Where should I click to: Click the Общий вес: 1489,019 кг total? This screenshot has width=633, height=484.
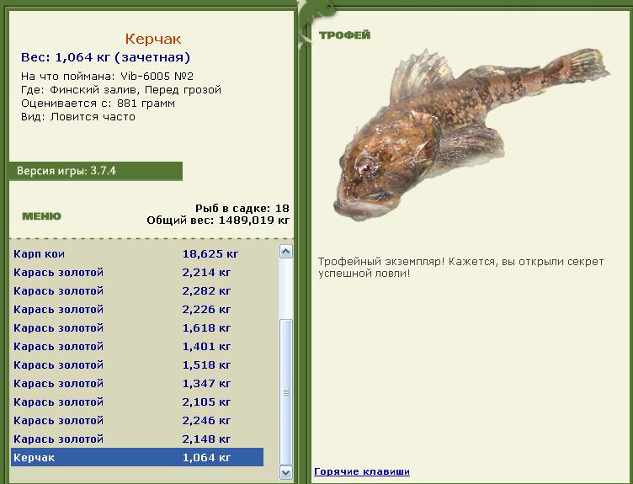(218, 221)
